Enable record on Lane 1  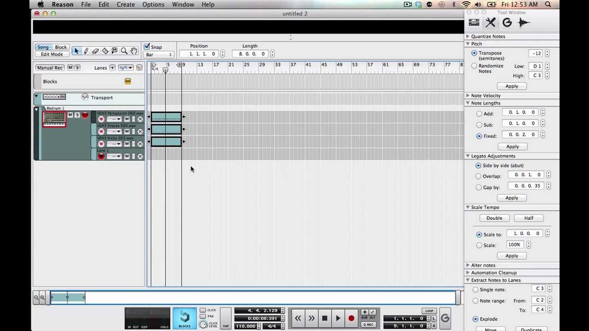pos(101,156)
